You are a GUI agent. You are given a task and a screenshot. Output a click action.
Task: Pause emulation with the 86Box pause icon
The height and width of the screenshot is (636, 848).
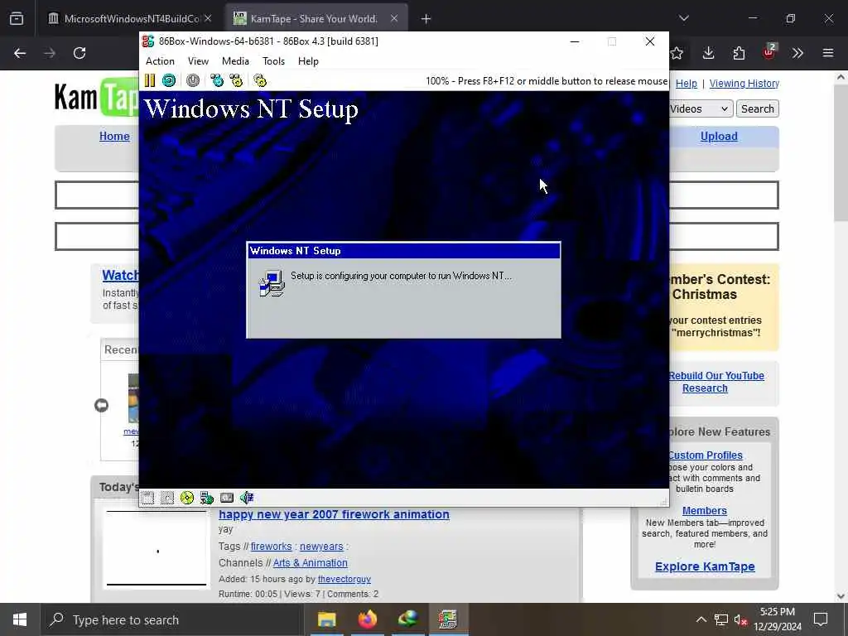click(150, 80)
